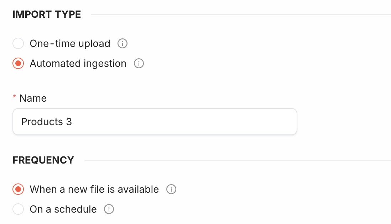The width and height of the screenshot is (391, 224).
Task: Click the divider line after FREQUENCY
Action: pos(237,160)
